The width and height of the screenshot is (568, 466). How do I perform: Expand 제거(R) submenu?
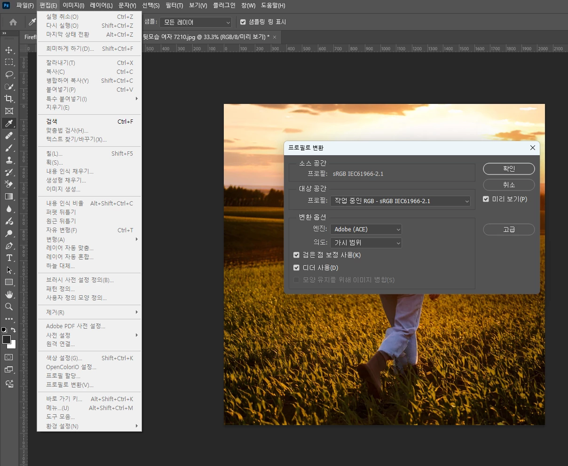[89, 312]
